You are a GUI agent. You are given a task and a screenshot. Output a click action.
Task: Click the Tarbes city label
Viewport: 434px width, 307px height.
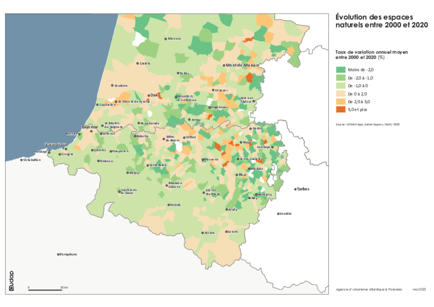click(303, 189)
